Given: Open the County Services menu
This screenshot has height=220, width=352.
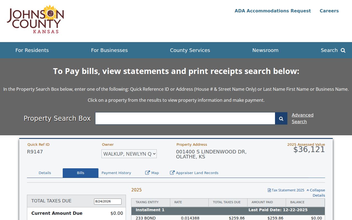Looking at the screenshot, I should tap(190, 50).
